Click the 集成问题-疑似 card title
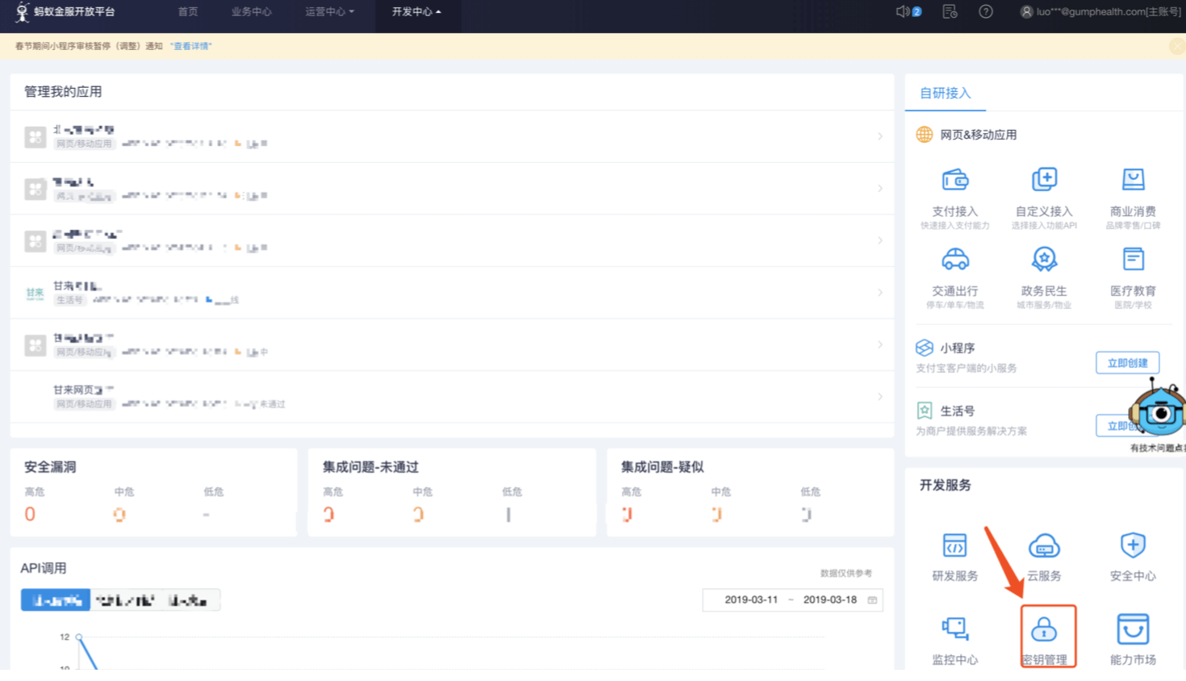Screen dimensions: 1186x681 tap(662, 467)
